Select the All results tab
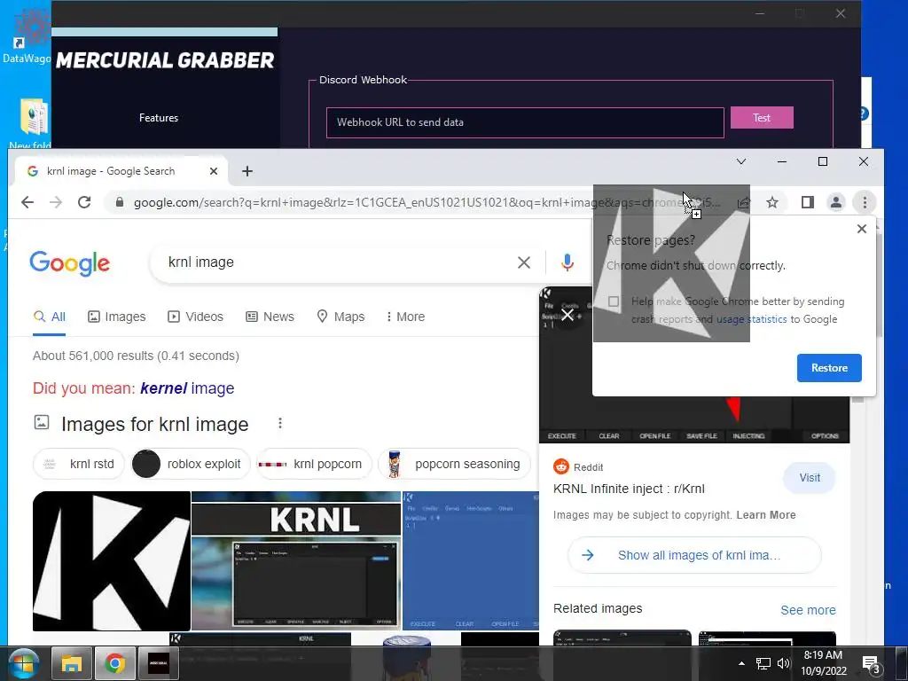Image resolution: width=908 pixels, height=681 pixels. click(x=50, y=317)
